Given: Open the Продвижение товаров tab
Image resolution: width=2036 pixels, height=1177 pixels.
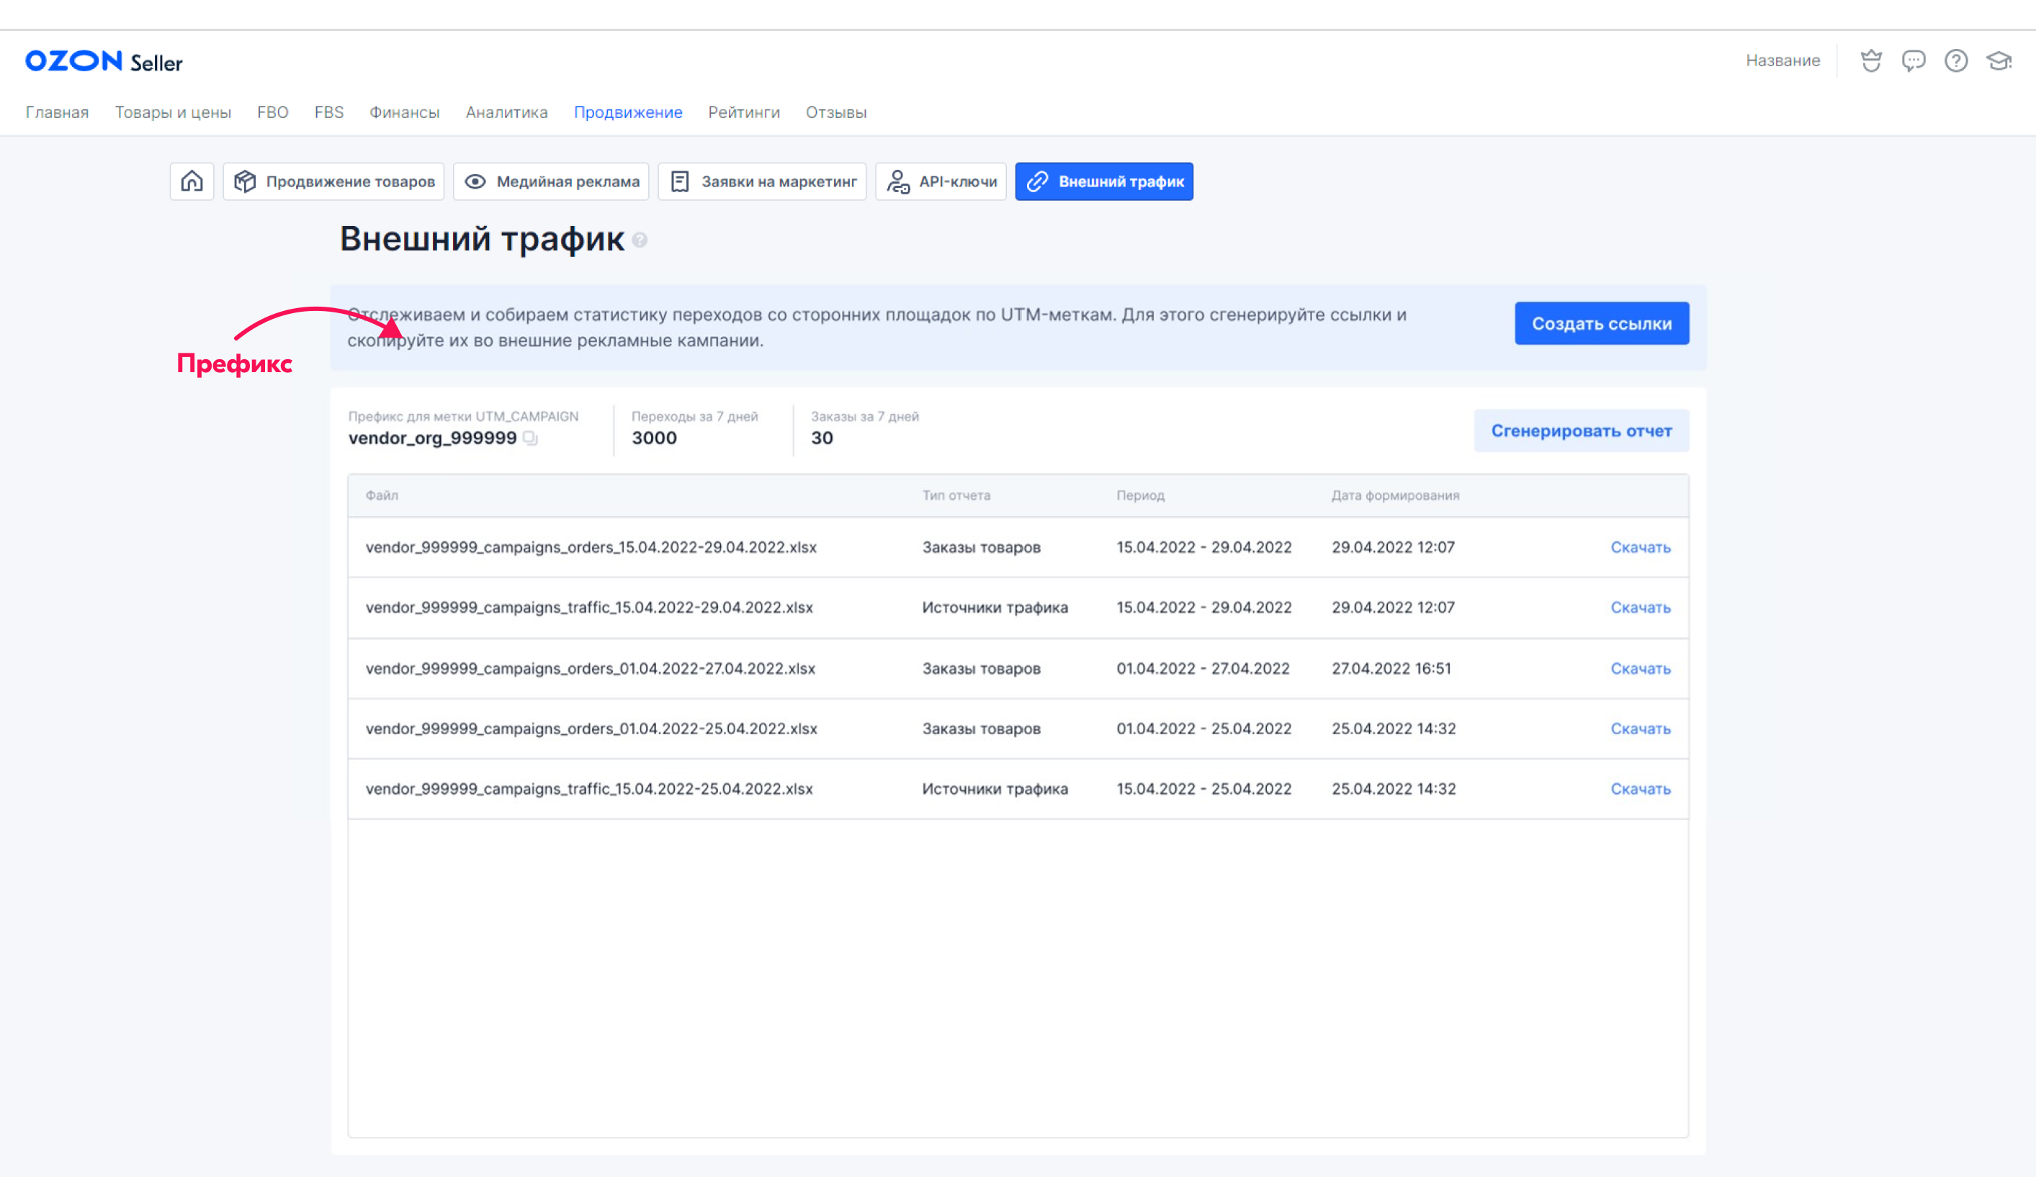Looking at the screenshot, I should click(x=333, y=181).
